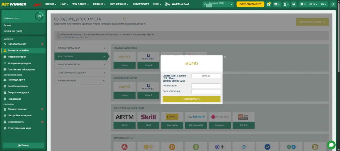Screen dimensions: 340x151
Task: Select Баллы in the sidebar
Action: (7, 25)
